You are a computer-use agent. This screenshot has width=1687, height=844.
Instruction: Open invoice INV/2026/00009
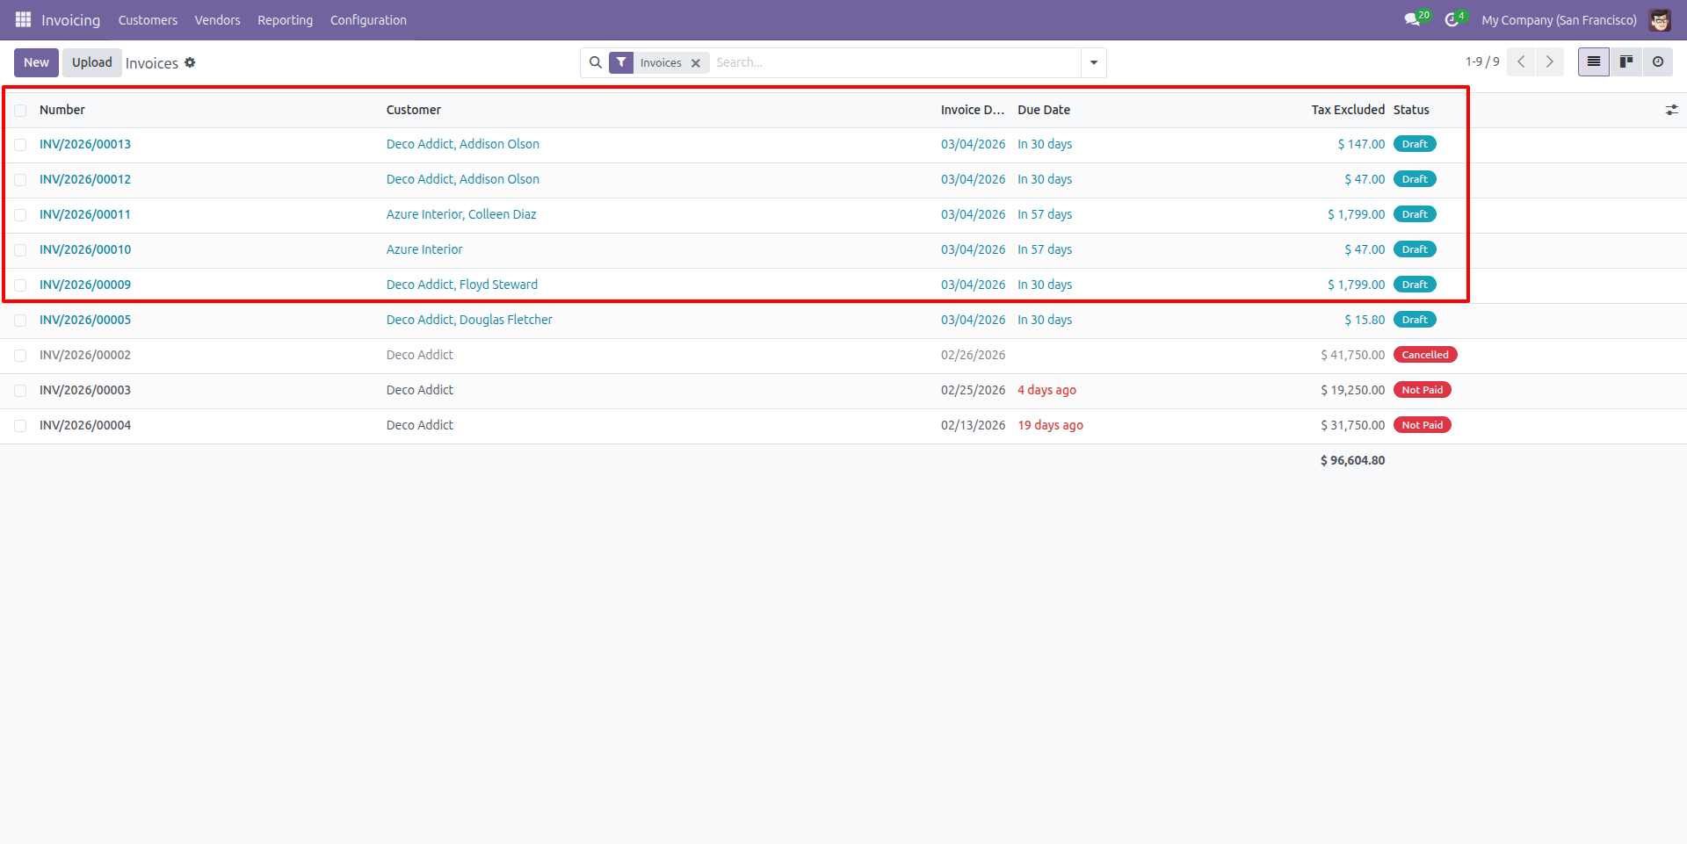(85, 285)
